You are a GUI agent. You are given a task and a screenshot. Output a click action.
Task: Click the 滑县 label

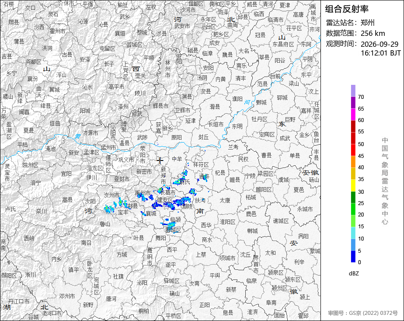215,106
